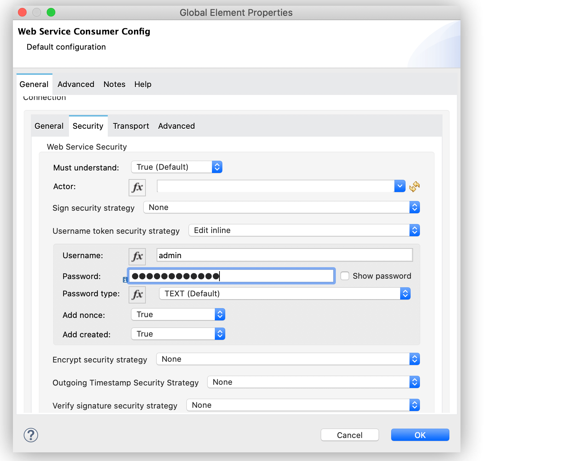
Task: Open the top-level Notes tab
Action: 114,84
